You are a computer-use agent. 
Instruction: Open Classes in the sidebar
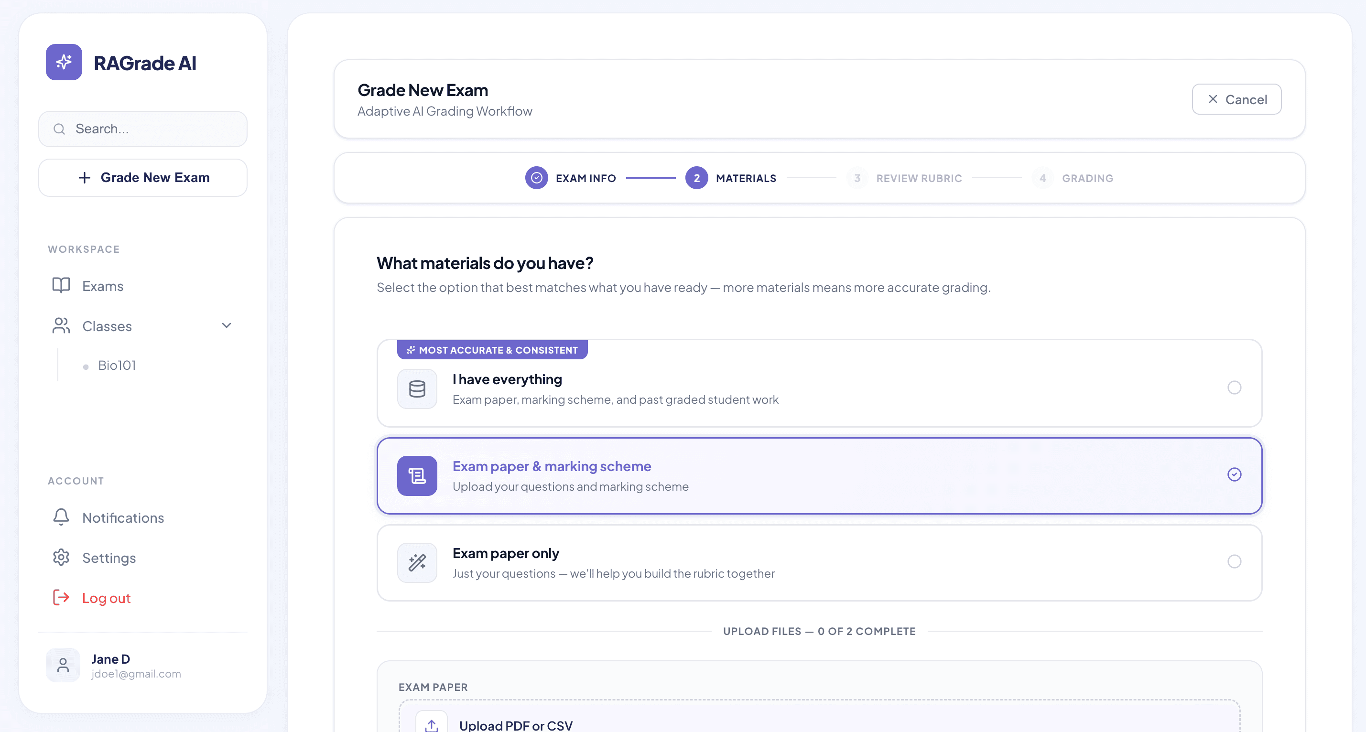[142, 325]
